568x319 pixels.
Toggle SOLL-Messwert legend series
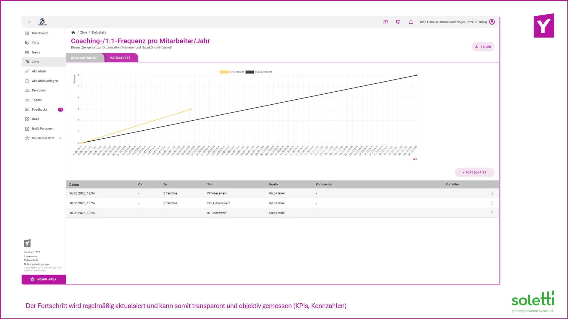coord(259,72)
